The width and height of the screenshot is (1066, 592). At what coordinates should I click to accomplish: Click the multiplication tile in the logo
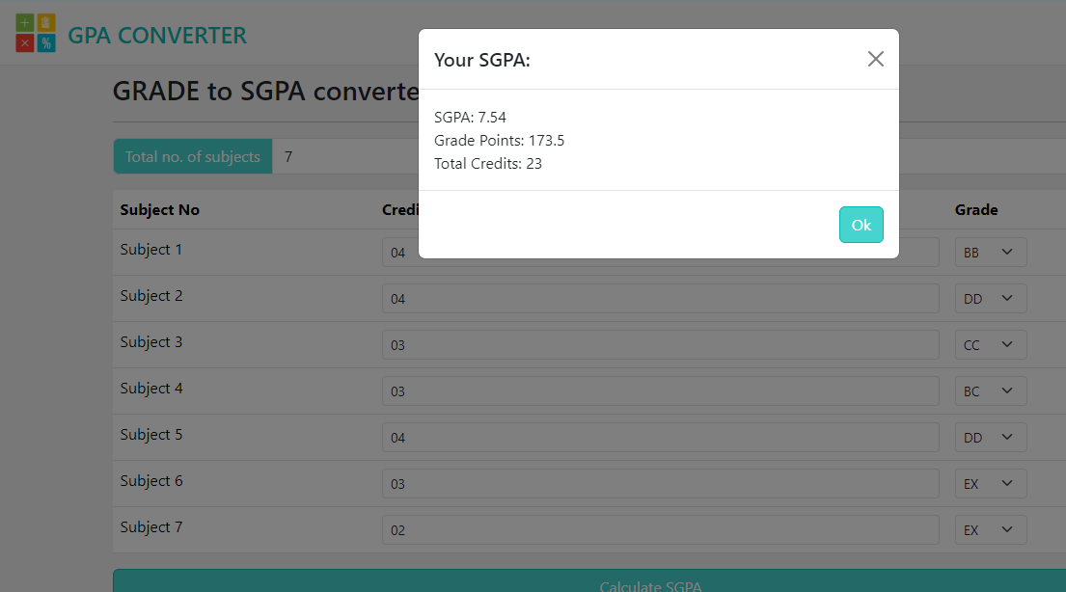tap(25, 42)
